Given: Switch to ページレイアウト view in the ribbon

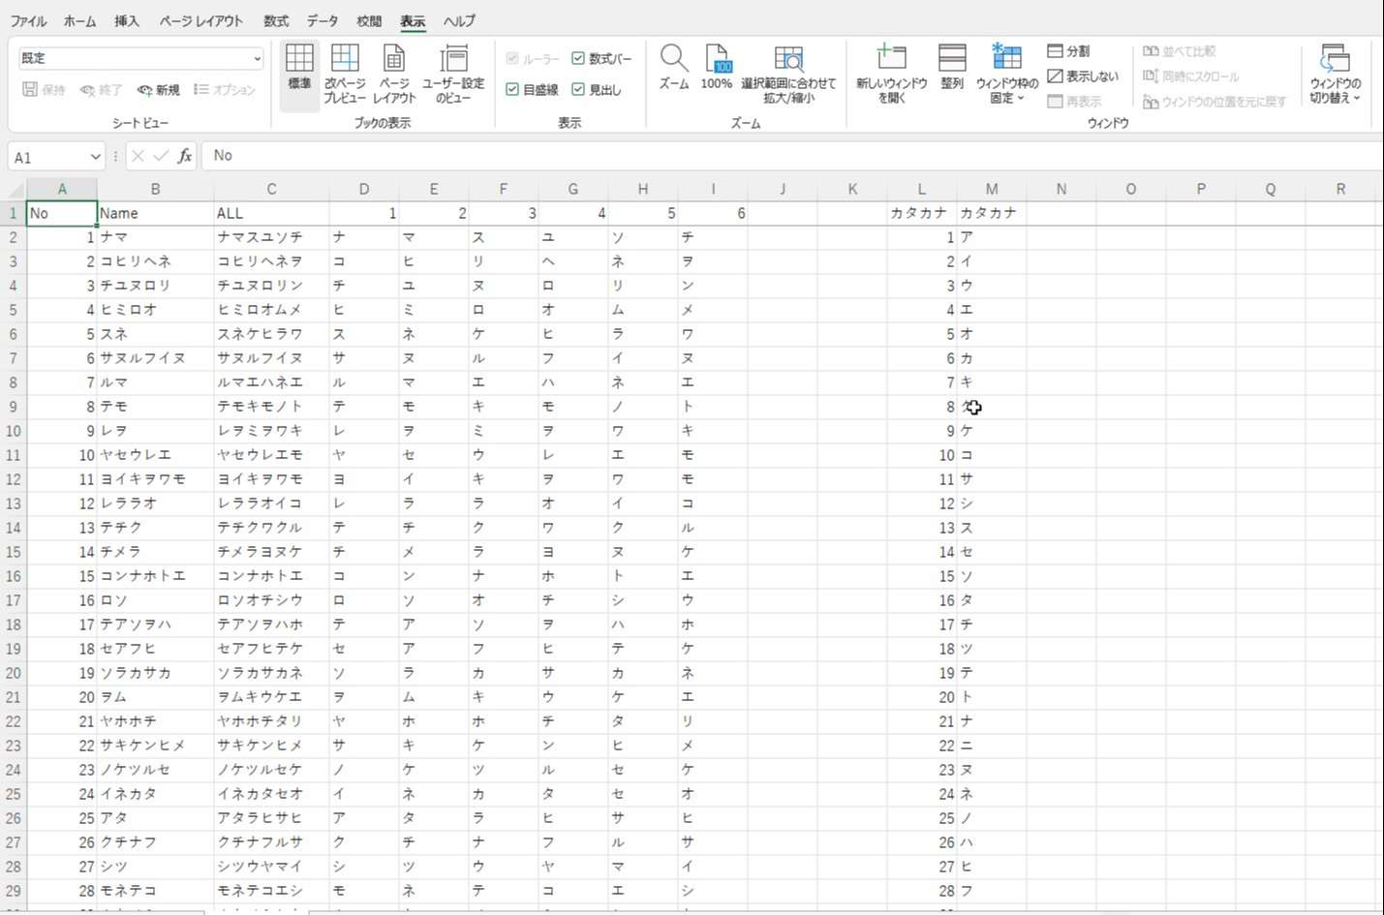Looking at the screenshot, I should [x=394, y=75].
